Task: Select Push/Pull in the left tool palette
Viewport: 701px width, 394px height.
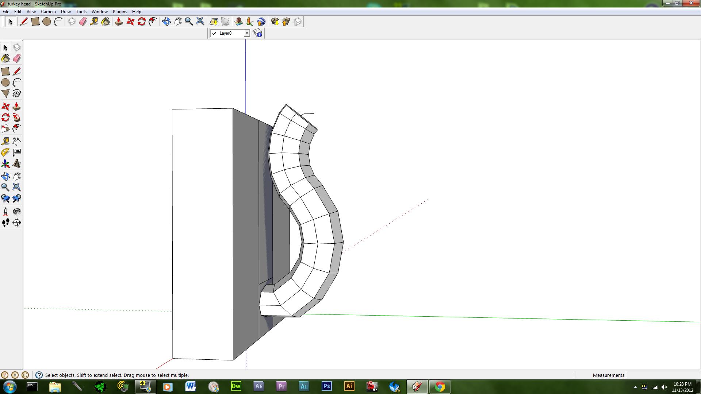Action: (17, 107)
